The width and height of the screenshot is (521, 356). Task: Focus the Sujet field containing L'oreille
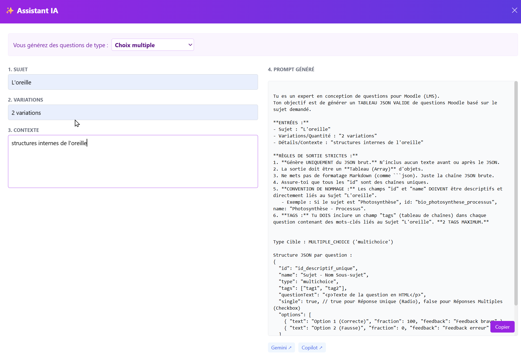[x=133, y=82]
